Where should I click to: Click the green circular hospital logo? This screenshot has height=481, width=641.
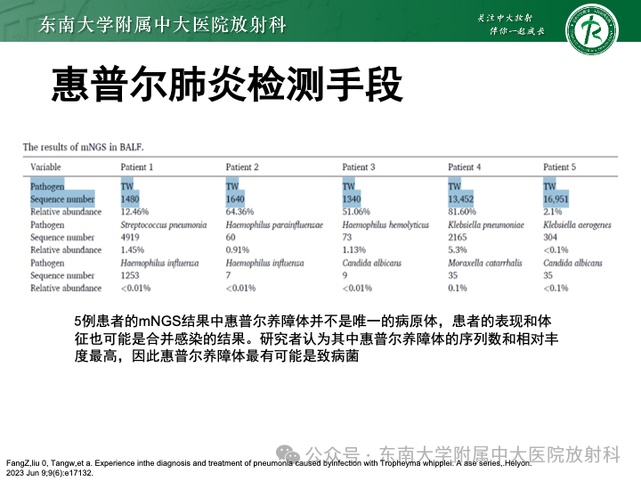[591, 30]
